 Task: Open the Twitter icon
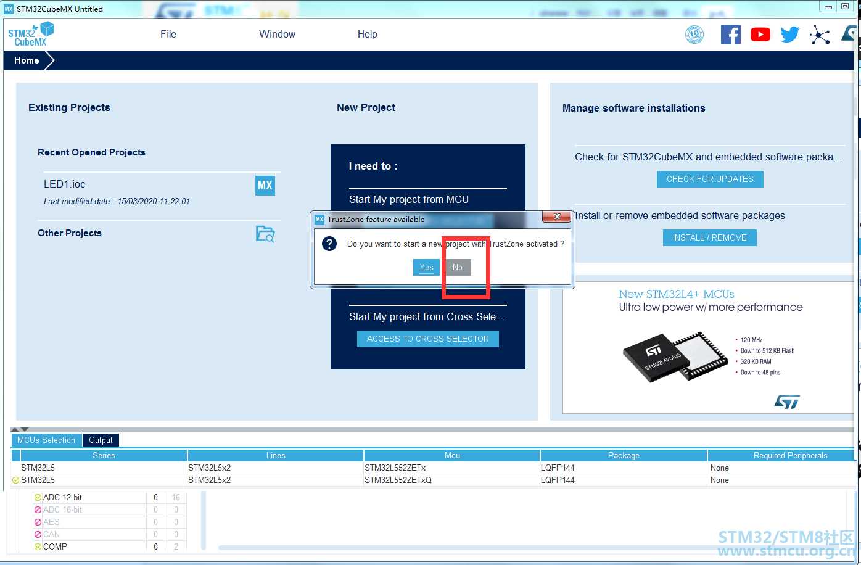coord(789,35)
